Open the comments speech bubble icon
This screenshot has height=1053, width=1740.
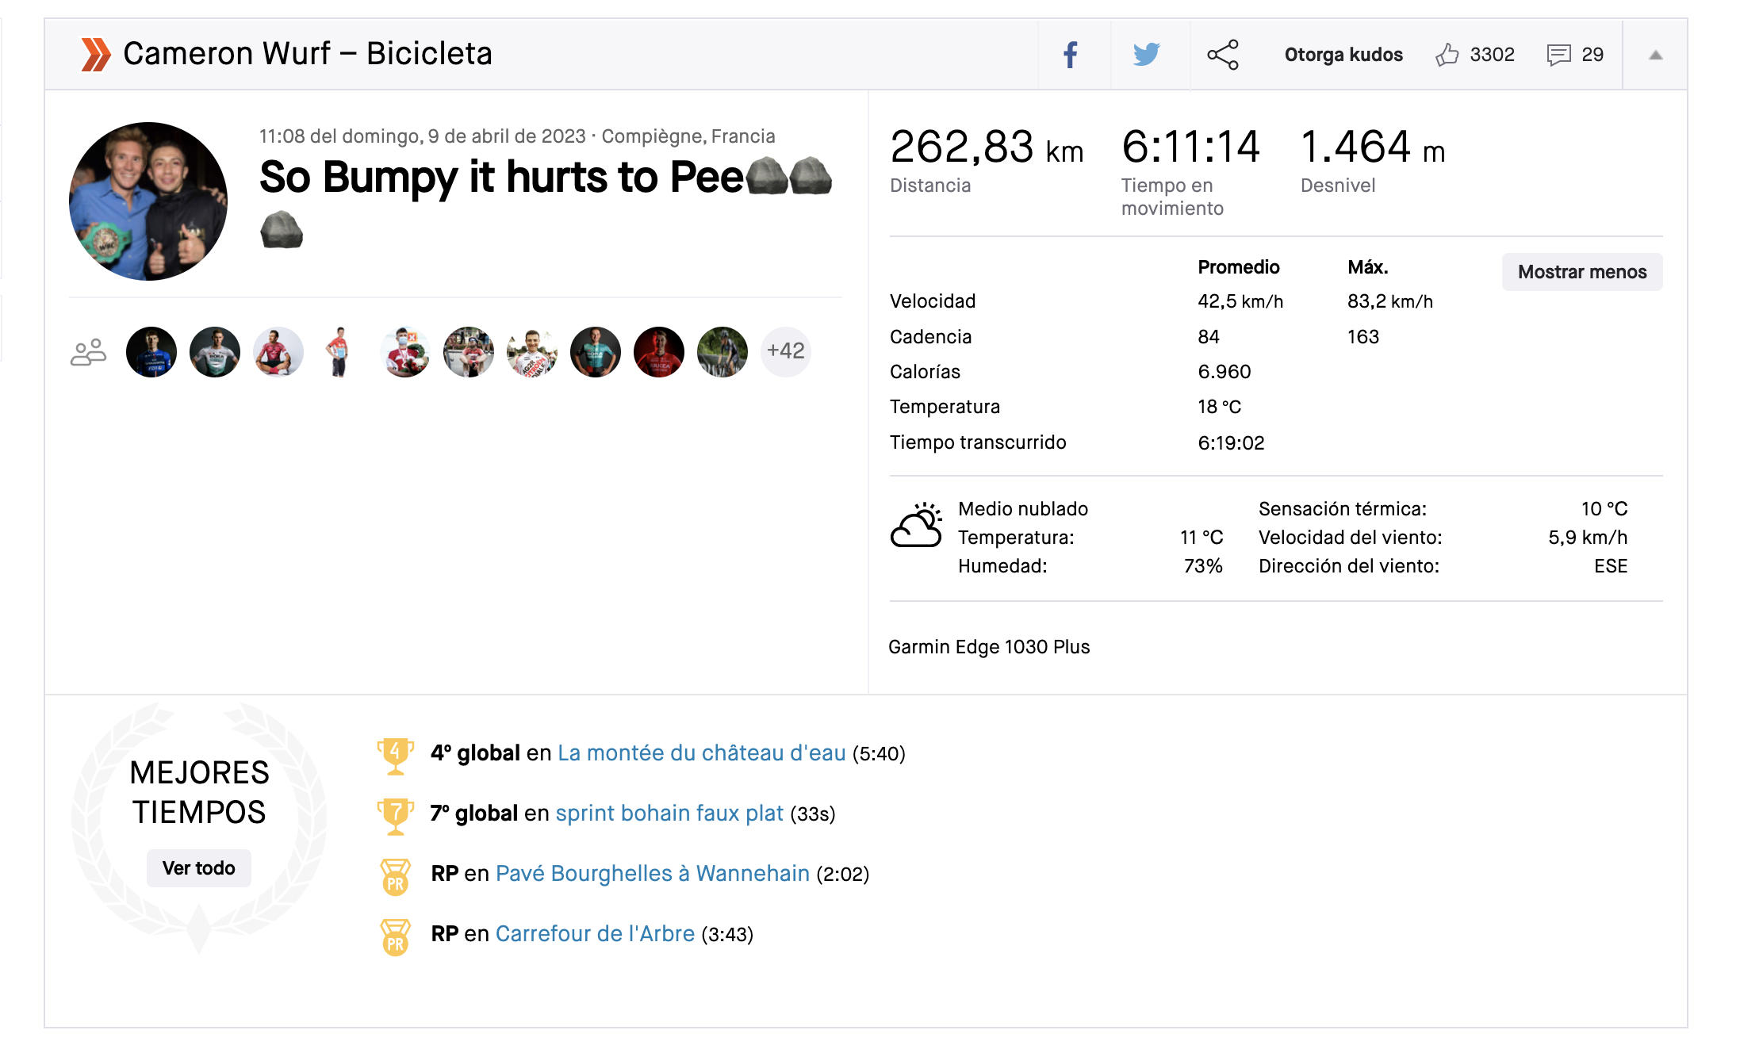[x=1558, y=55]
